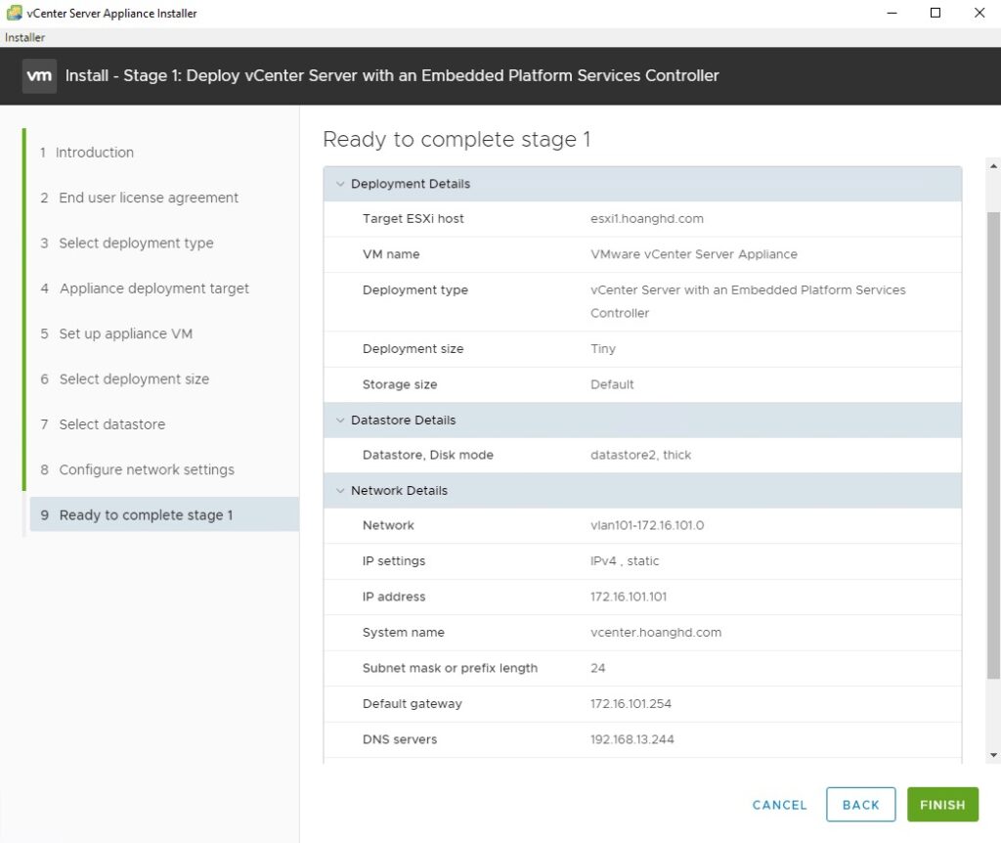Open Select deployment type step
This screenshot has width=1001, height=843.
(127, 244)
